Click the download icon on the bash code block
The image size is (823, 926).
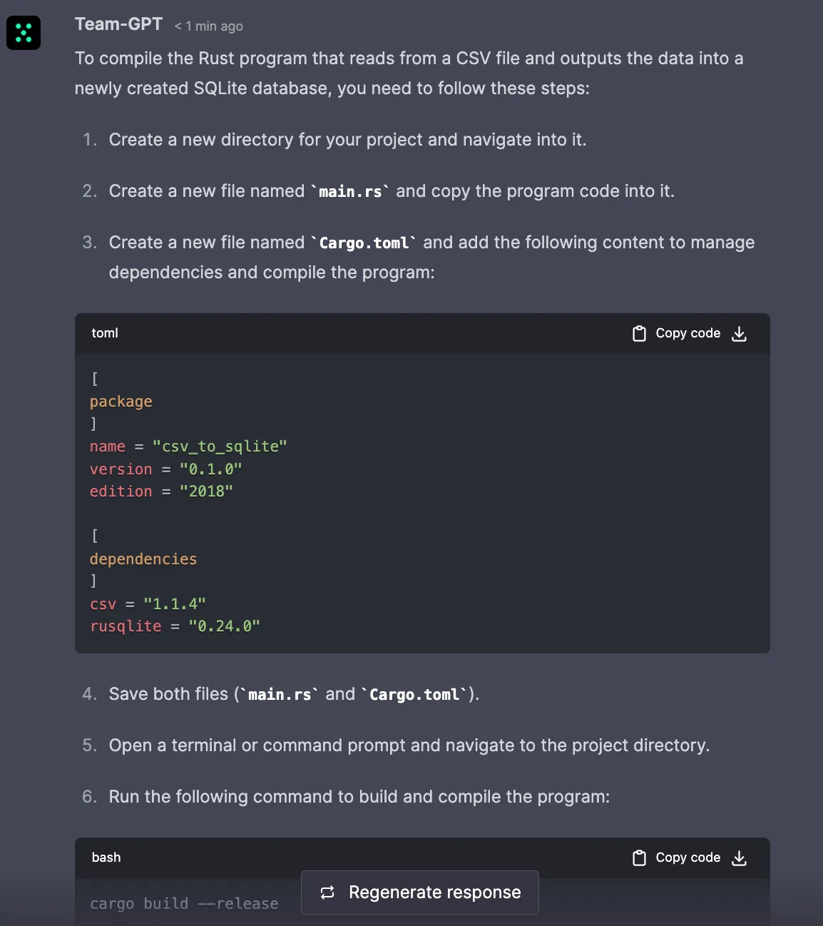[x=739, y=858]
